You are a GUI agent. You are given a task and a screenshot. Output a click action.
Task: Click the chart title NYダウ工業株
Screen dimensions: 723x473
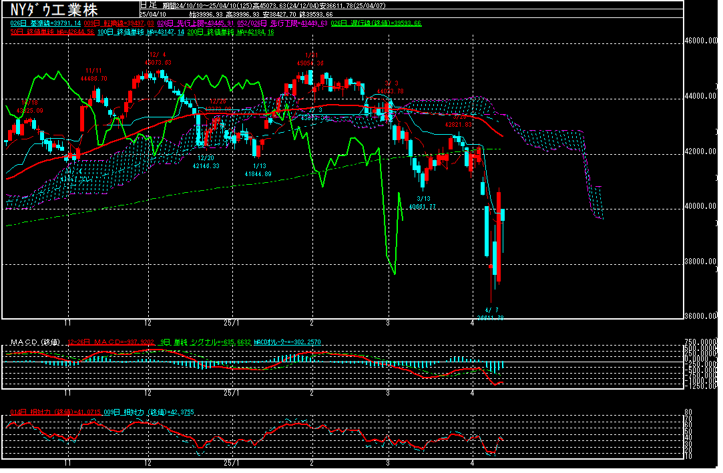click(54, 9)
